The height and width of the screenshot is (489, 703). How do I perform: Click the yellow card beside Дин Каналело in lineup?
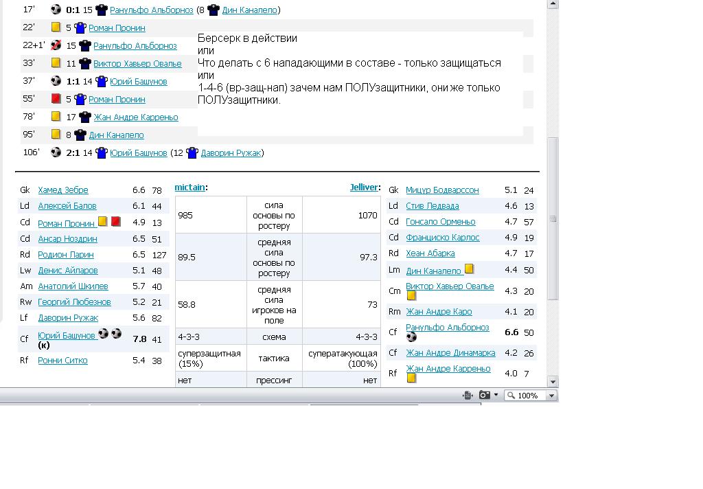coord(470,269)
